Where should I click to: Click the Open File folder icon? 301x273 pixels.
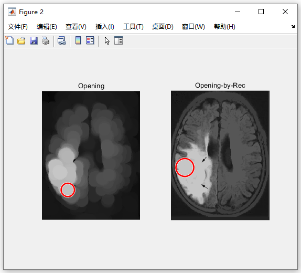click(21, 40)
